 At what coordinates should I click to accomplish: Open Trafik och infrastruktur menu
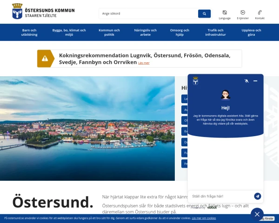pos(215,33)
